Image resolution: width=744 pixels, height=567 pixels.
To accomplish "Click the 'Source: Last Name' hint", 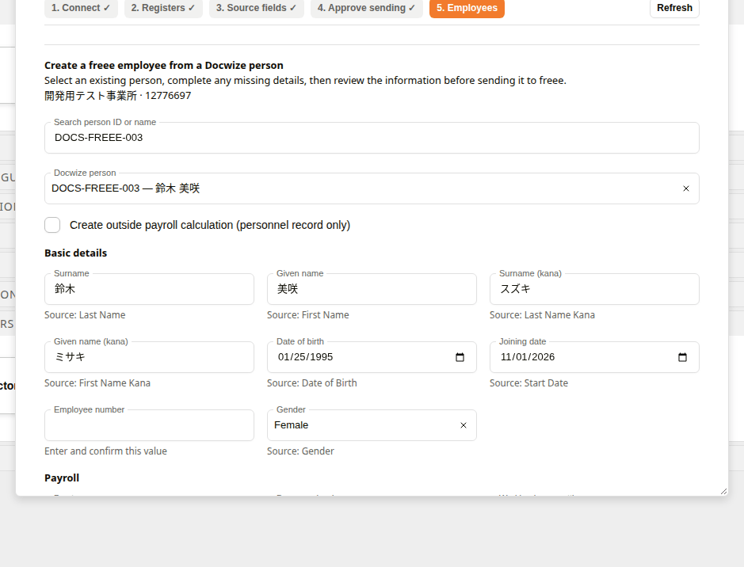I will click(x=85, y=315).
